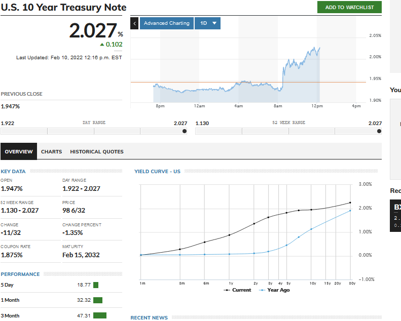Click the Day Range slider marker
This screenshot has width=401, height=321.
point(185,131)
